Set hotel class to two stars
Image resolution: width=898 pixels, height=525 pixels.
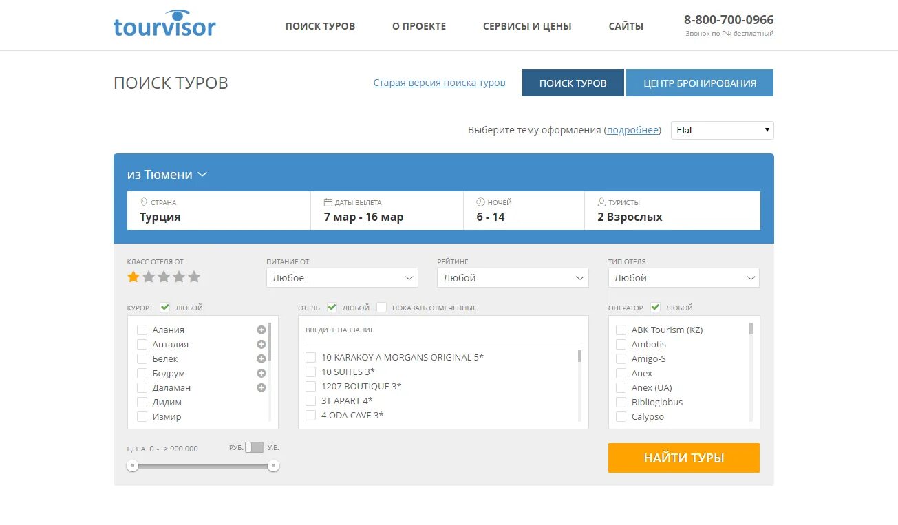(x=149, y=277)
